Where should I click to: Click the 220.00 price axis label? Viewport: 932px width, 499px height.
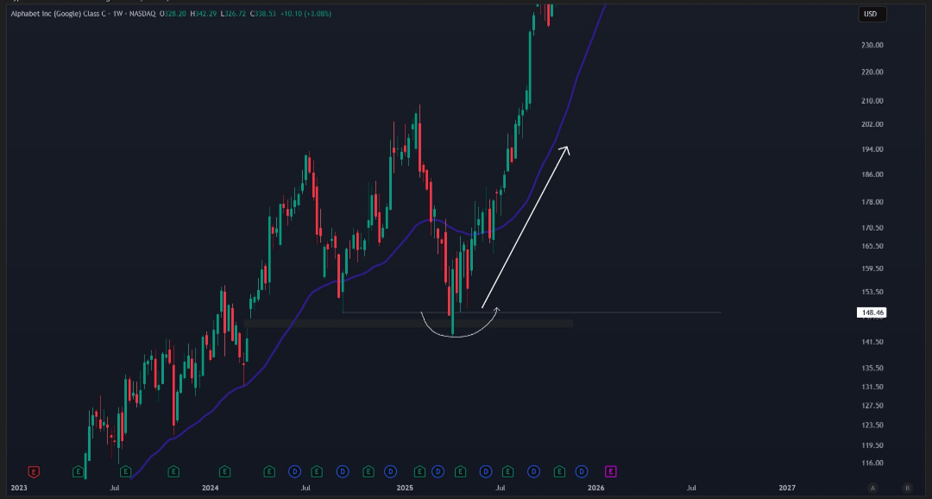(x=872, y=72)
